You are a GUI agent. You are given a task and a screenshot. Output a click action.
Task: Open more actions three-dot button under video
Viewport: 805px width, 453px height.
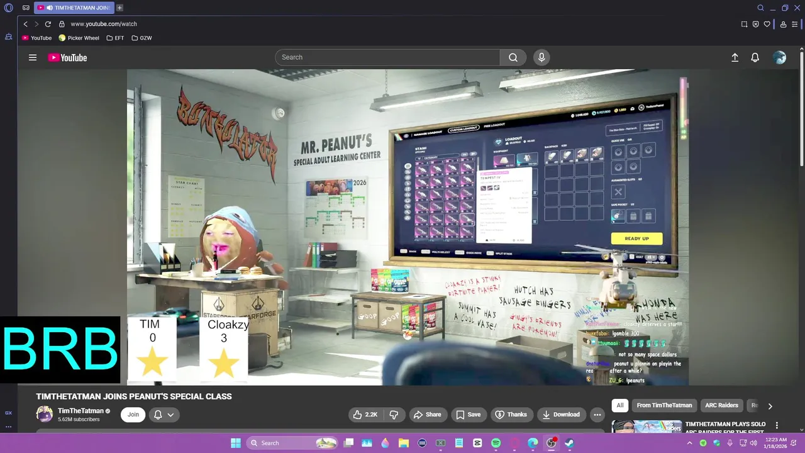(597, 415)
